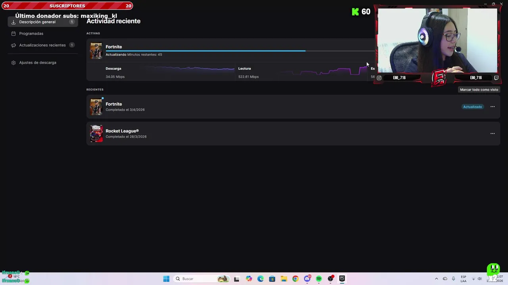Click the Completado el 28/3/2026 text

coord(126,137)
